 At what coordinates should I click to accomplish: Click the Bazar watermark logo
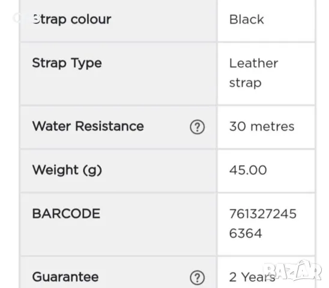click(x=292, y=271)
